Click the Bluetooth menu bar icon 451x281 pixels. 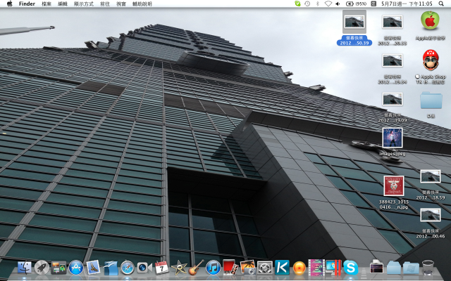[x=318, y=4]
